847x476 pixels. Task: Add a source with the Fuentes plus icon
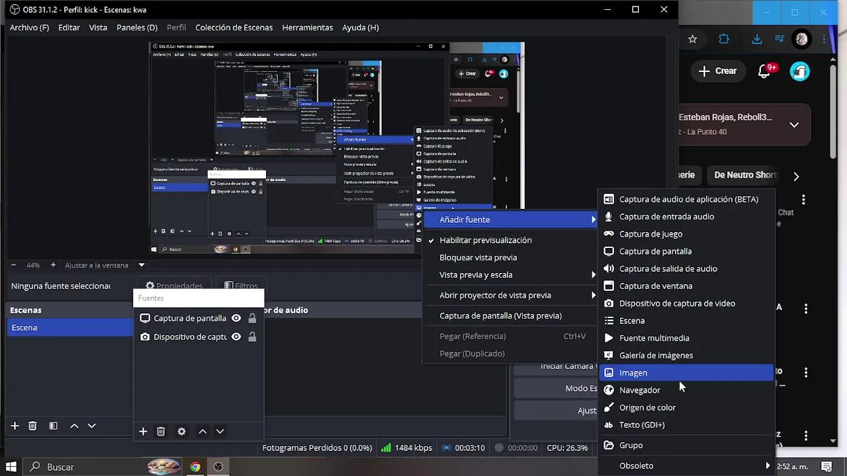[143, 431]
